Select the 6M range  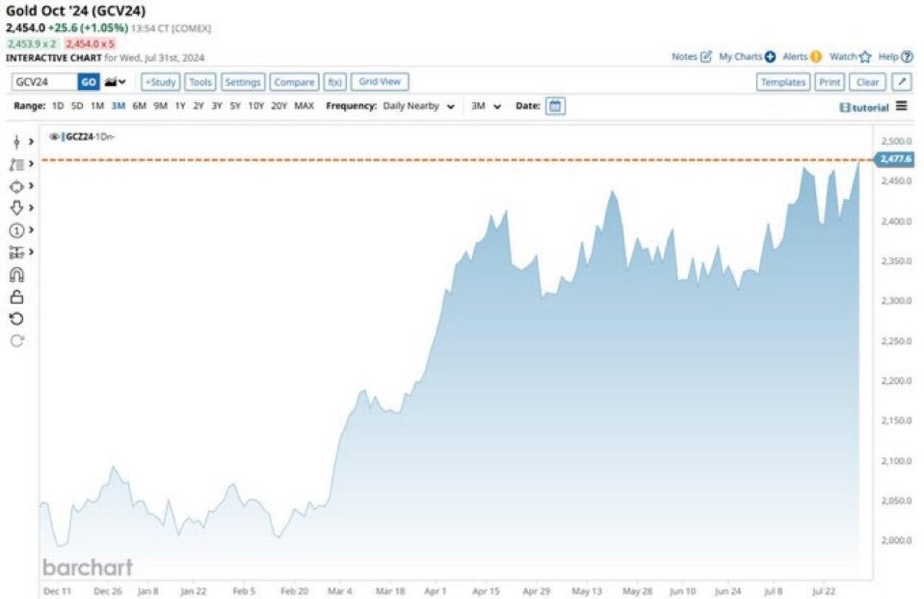pyautogui.click(x=139, y=106)
